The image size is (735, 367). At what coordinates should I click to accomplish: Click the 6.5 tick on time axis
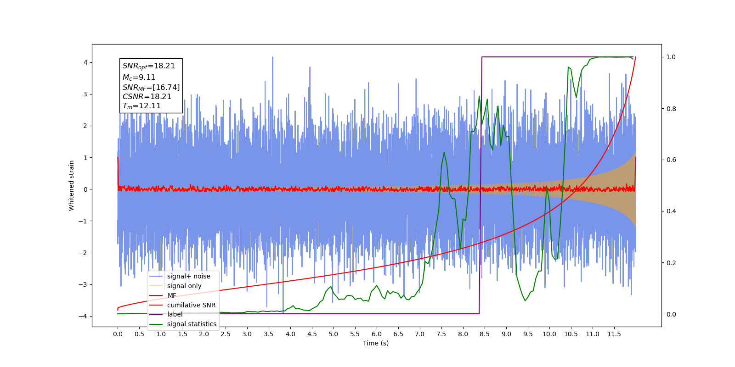coord(398,334)
